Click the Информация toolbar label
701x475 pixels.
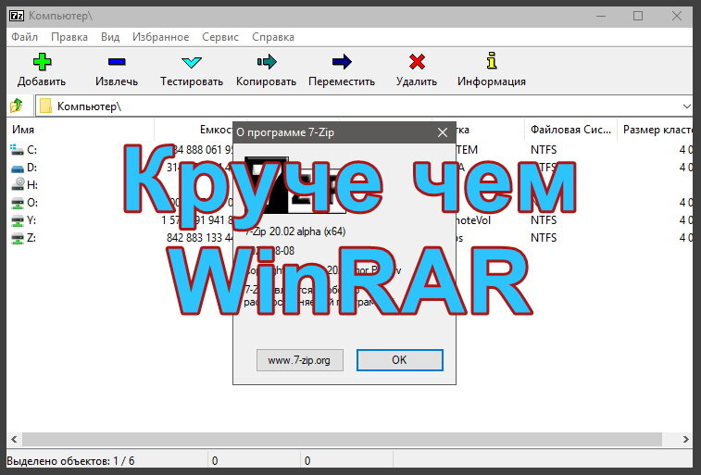click(x=492, y=81)
